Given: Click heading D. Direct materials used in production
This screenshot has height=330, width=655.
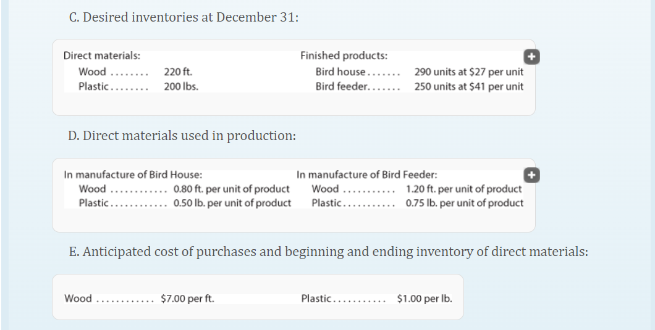Looking at the screenshot, I should click(182, 136).
